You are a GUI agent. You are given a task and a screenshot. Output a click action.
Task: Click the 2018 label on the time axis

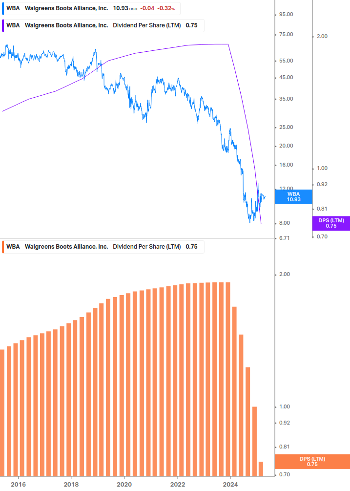click(x=71, y=485)
